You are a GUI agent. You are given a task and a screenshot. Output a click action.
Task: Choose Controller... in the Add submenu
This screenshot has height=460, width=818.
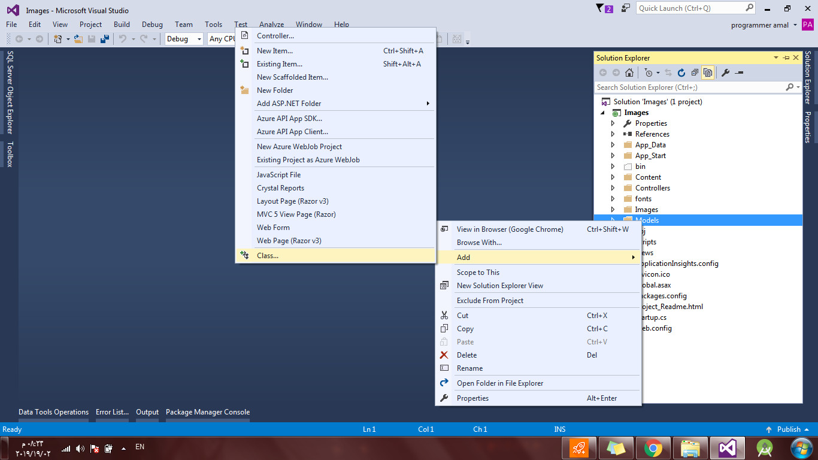click(335, 36)
